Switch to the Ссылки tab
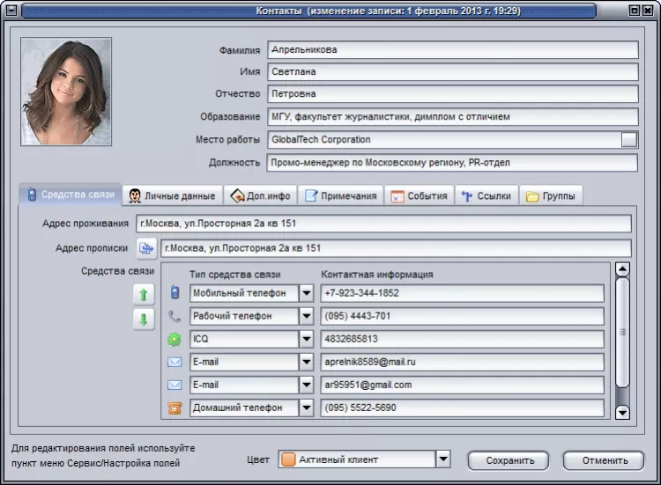The width and height of the screenshot is (661, 485). [486, 195]
